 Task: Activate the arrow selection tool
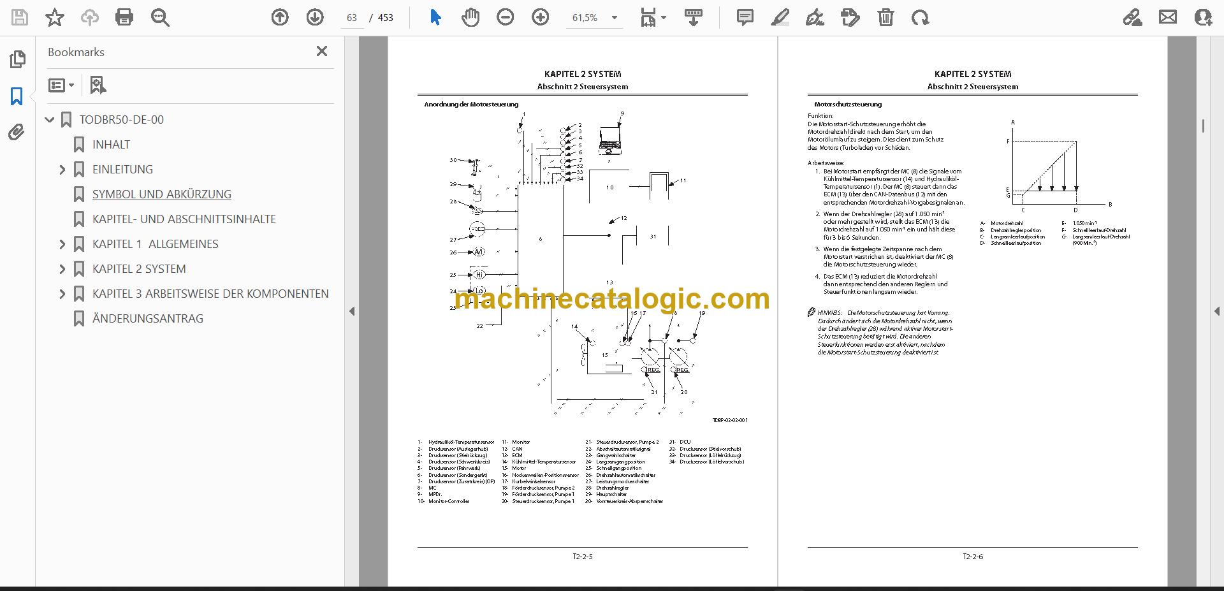point(435,18)
